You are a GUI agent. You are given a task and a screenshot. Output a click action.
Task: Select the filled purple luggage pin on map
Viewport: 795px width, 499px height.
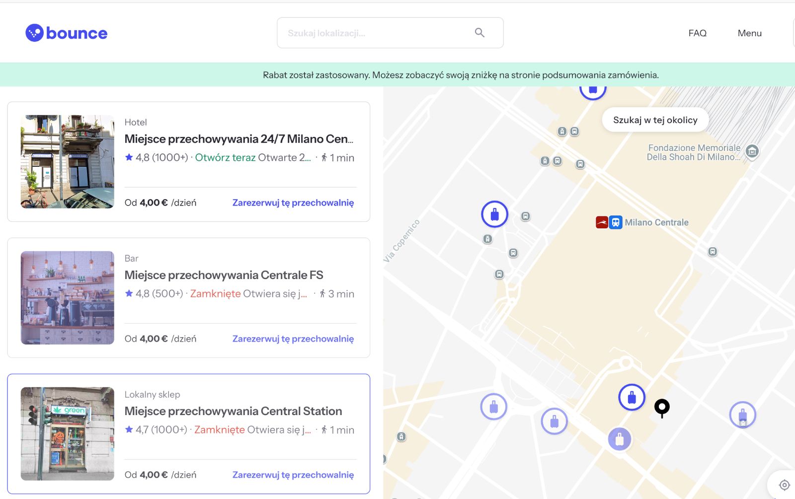point(620,439)
